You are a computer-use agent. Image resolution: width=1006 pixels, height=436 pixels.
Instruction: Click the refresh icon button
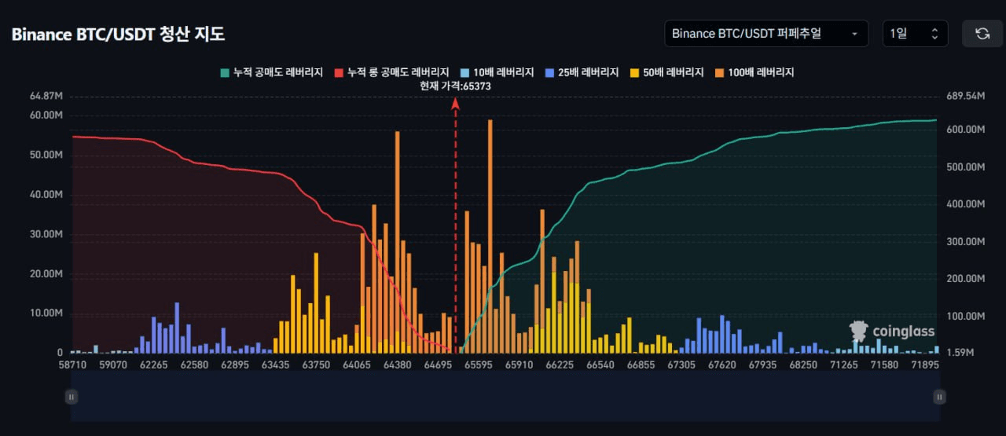[x=982, y=34]
